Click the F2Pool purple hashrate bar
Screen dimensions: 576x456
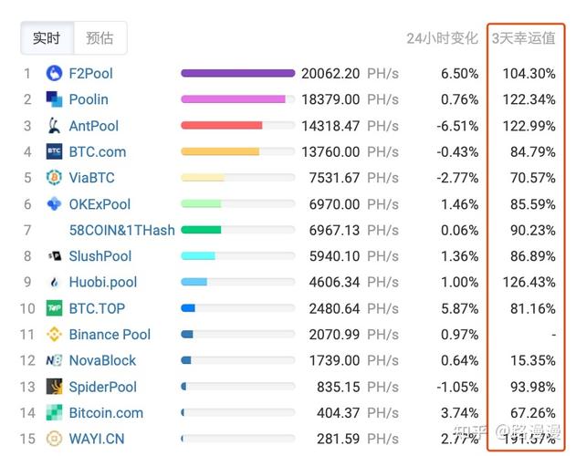point(237,73)
